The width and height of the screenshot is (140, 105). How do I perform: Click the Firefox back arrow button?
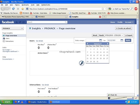coord(3,9)
